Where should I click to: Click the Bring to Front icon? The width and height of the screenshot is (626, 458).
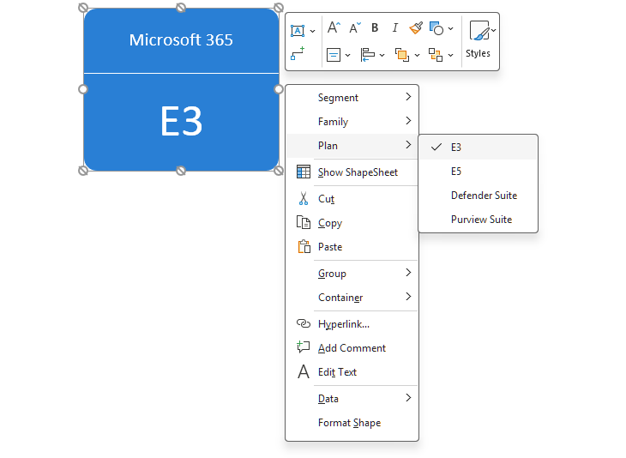[402, 55]
